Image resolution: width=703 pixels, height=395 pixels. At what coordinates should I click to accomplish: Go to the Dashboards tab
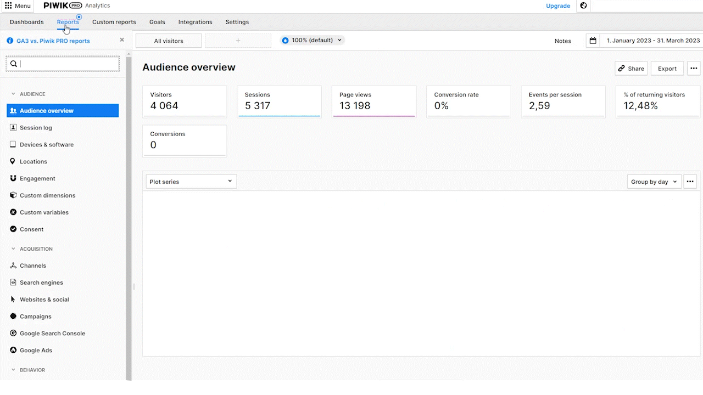point(26,22)
